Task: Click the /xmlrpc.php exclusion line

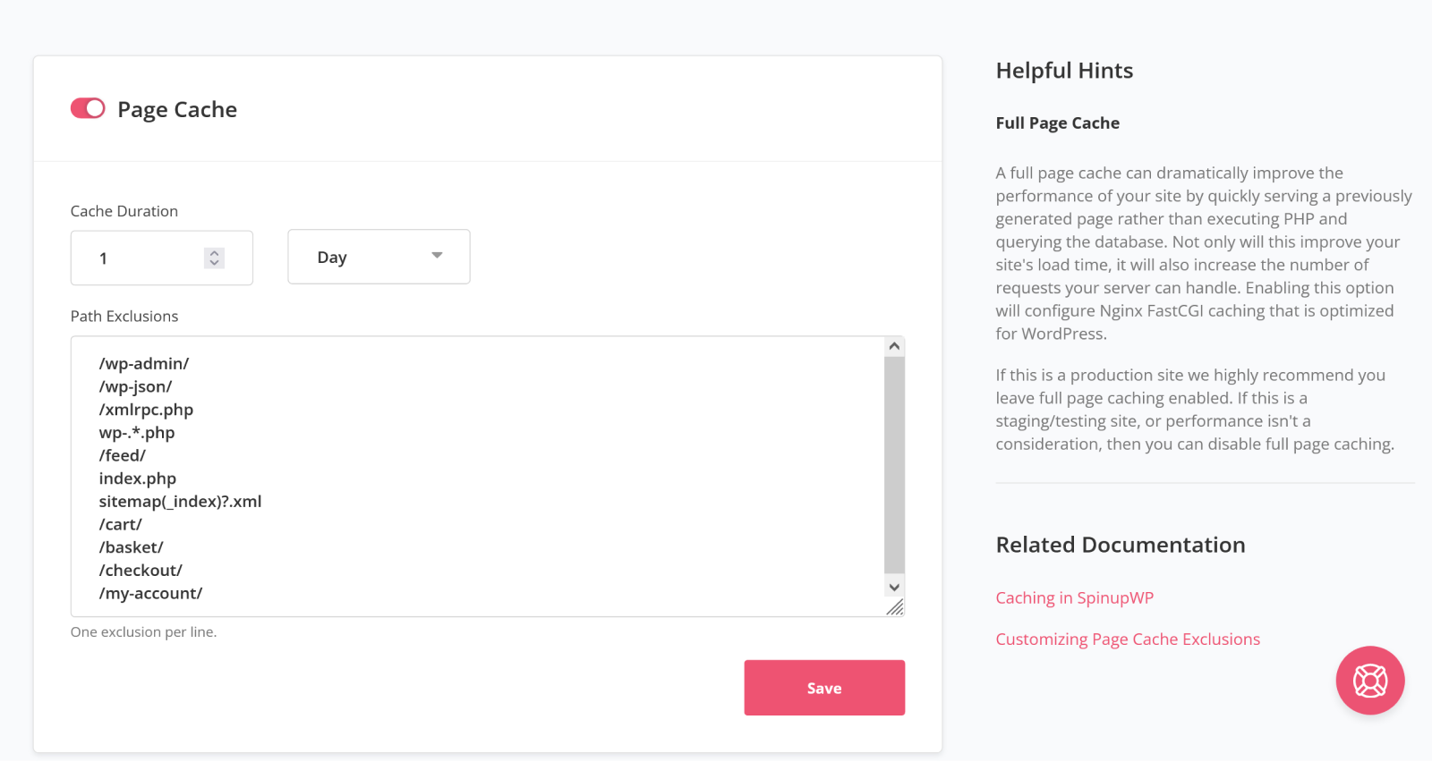Action: [146, 410]
